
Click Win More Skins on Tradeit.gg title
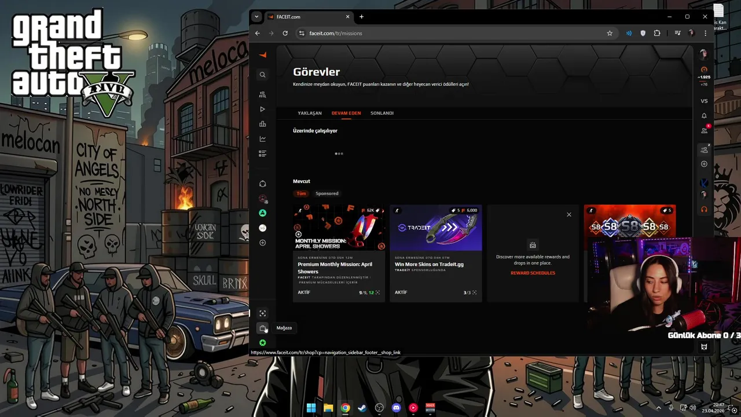(x=429, y=264)
